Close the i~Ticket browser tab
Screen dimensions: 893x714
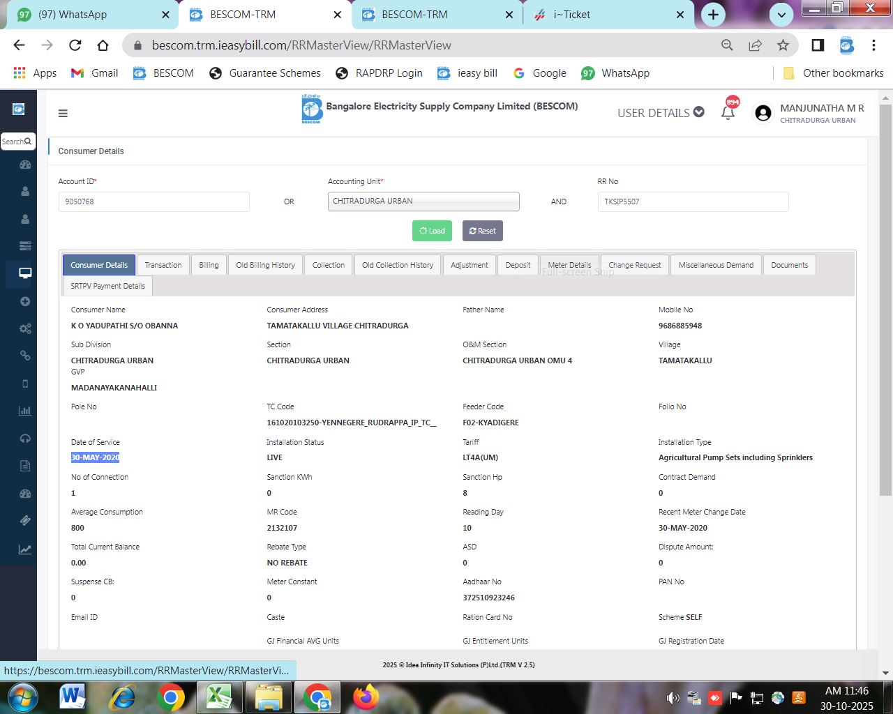click(680, 15)
